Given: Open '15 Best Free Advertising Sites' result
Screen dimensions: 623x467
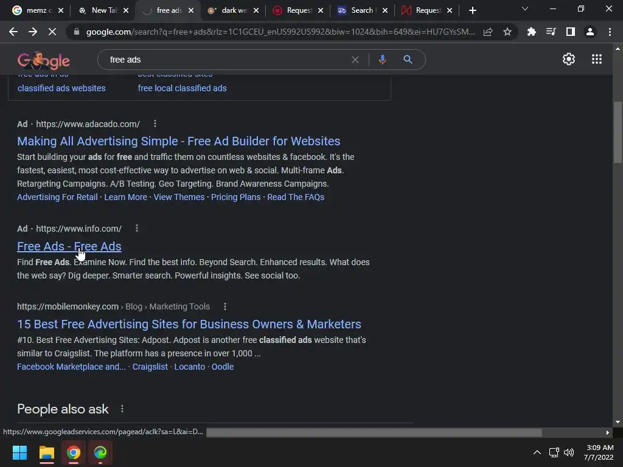Looking at the screenshot, I should click(189, 324).
